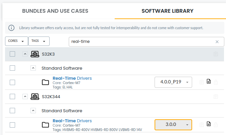Open the S32K344 Real-Time Drivers link
Viewport: 226px width, 135px height.
tap(72, 121)
